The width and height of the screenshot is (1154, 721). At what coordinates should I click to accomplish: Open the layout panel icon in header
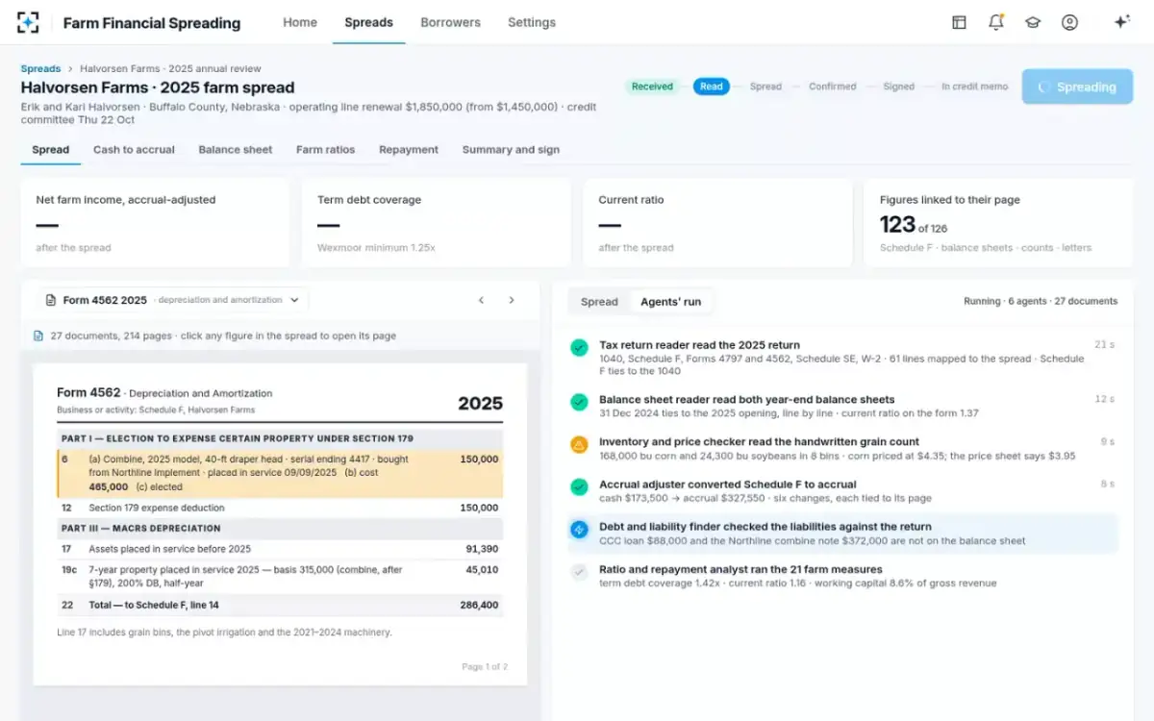tap(959, 22)
